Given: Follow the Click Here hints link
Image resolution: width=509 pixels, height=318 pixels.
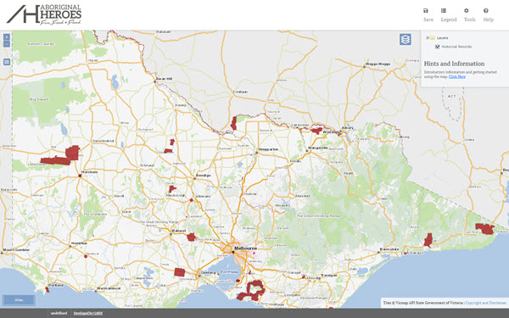Looking at the screenshot, I should pyautogui.click(x=457, y=76).
